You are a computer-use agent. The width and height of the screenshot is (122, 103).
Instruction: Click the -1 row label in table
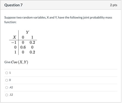14,42
